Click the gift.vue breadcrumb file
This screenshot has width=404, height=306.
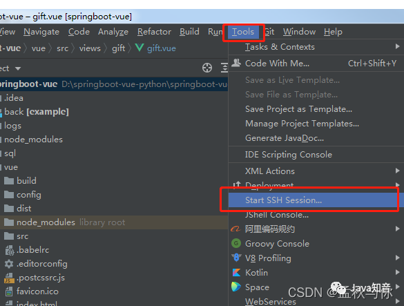point(162,48)
